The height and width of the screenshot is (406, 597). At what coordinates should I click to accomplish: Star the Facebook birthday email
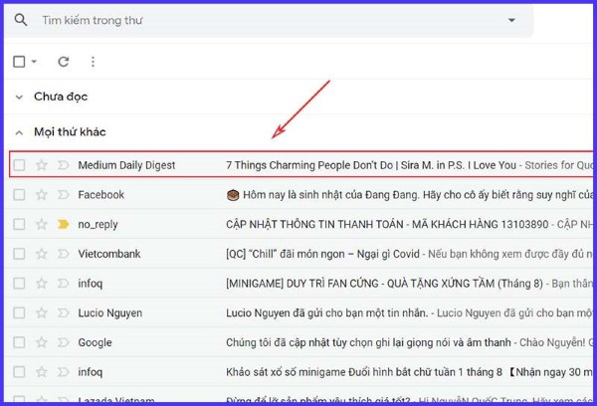point(42,195)
